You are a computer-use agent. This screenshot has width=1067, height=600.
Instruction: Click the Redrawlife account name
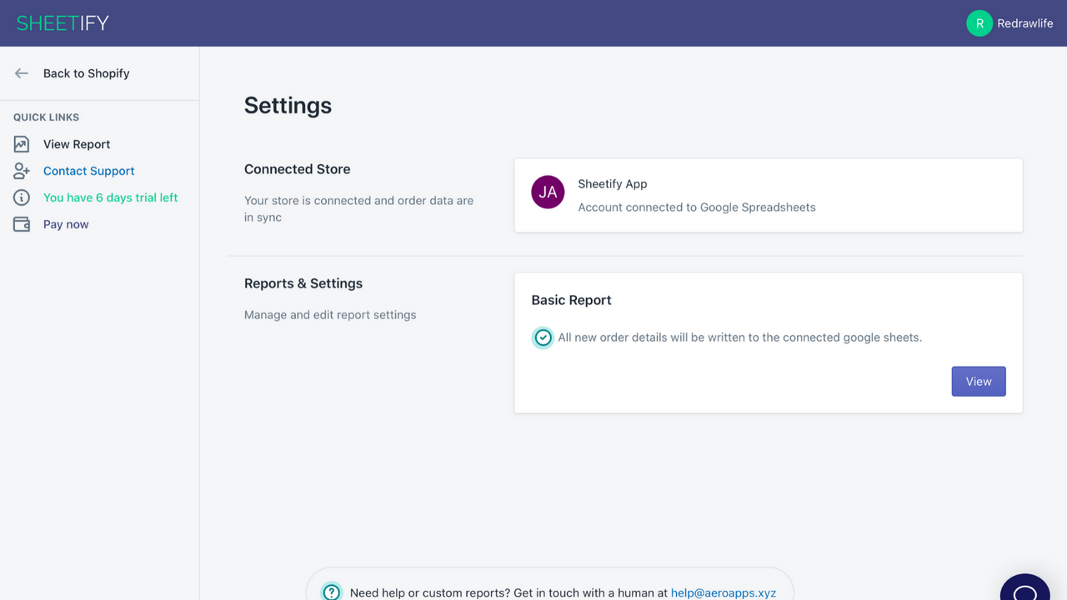point(1025,22)
